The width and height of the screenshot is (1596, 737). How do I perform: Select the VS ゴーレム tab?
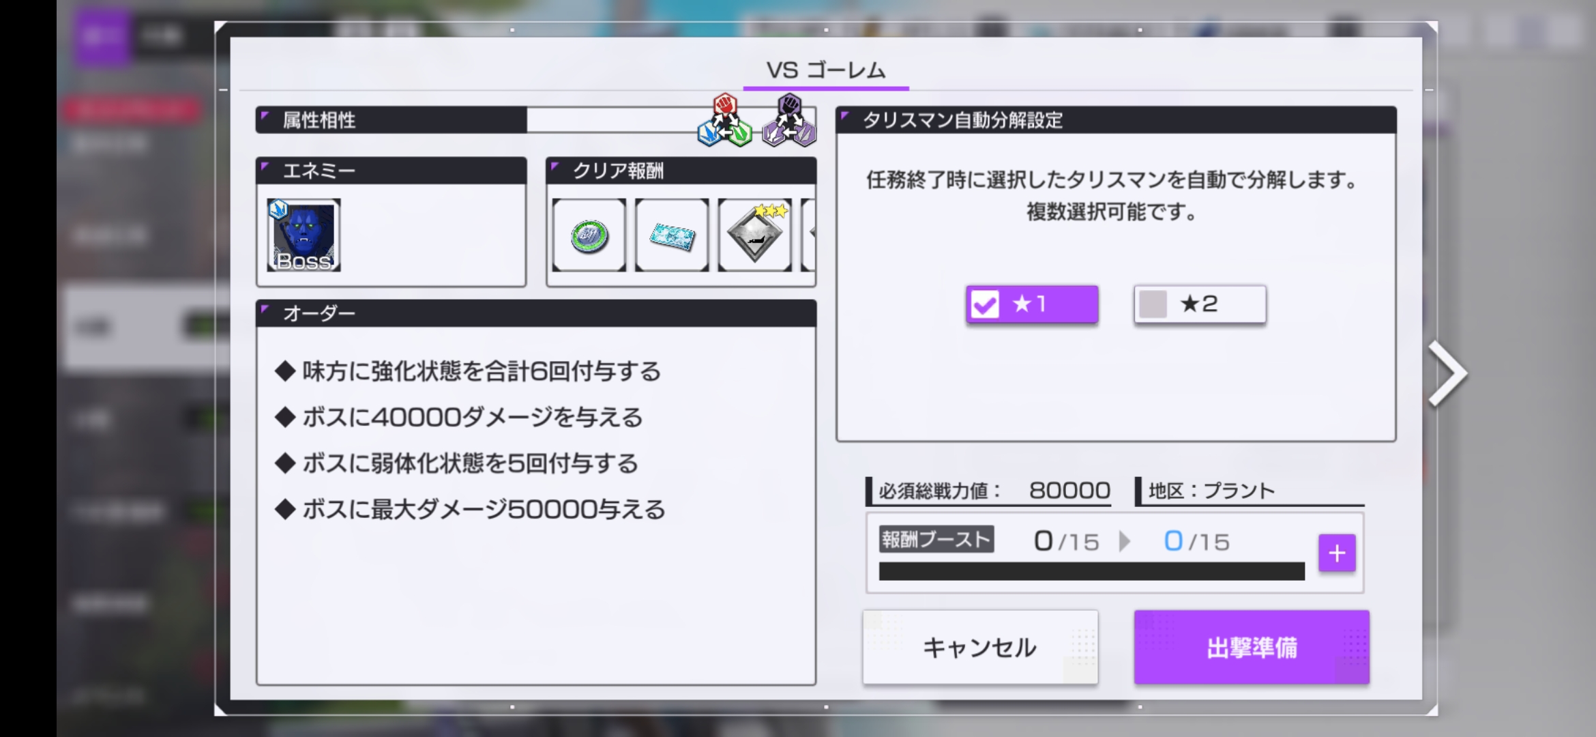pos(826,71)
